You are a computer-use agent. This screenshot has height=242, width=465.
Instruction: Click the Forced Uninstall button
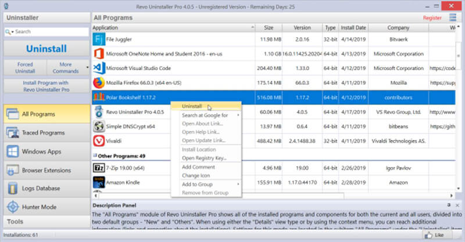(25, 67)
